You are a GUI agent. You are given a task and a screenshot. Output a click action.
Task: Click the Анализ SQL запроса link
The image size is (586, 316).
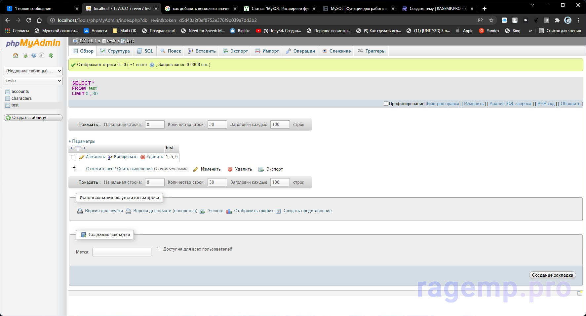[510, 104]
